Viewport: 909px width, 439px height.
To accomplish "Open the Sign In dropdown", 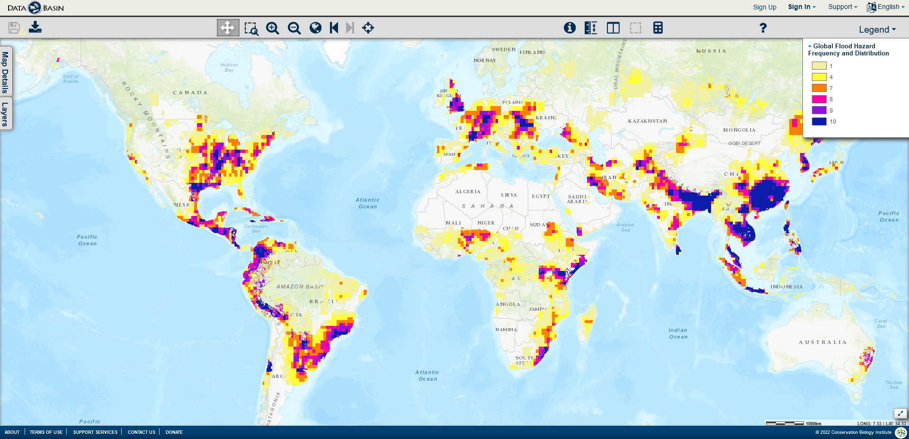I will tap(802, 7).
